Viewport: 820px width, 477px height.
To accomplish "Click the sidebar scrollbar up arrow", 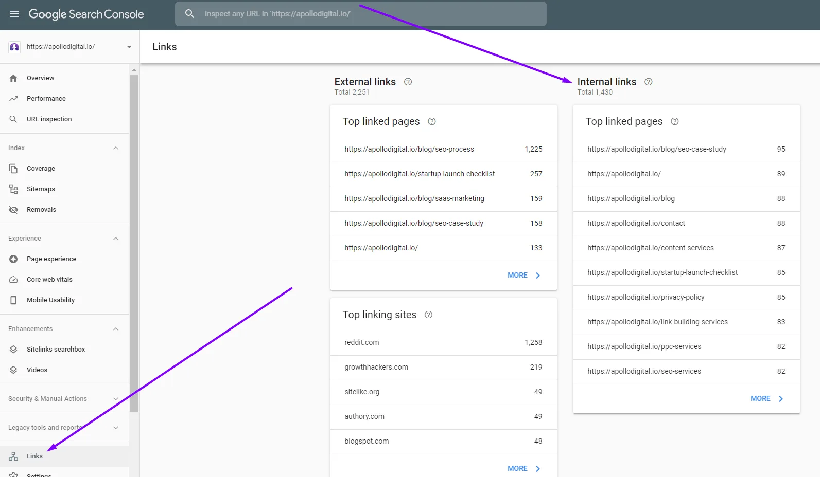I will [x=134, y=69].
